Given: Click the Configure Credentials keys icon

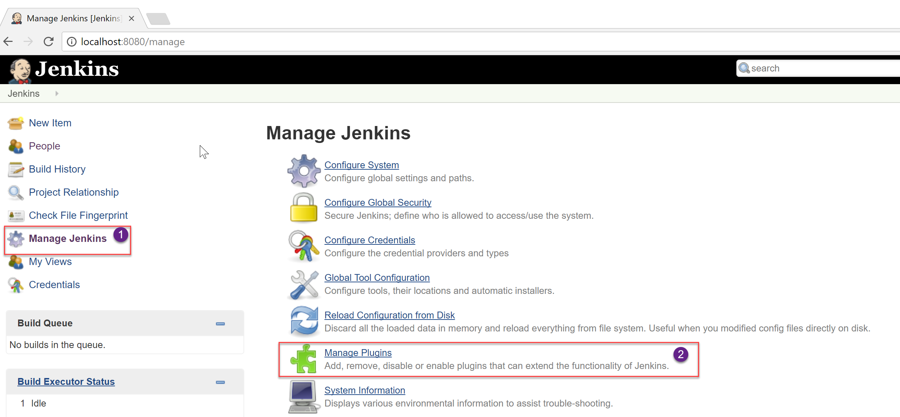Looking at the screenshot, I should coord(304,246).
